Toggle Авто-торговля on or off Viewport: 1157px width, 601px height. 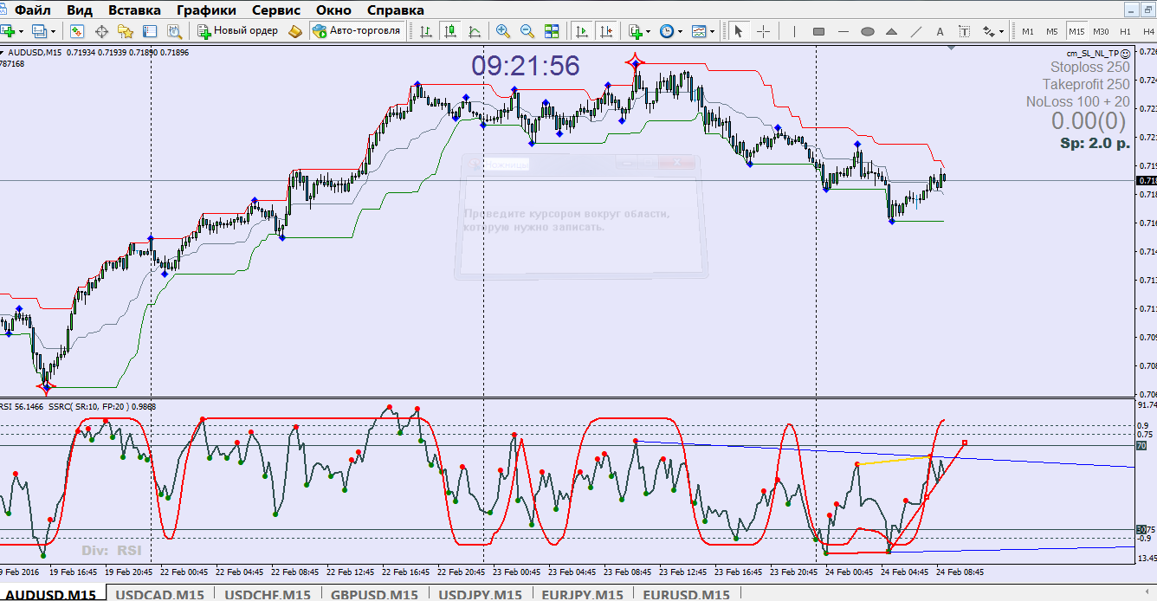[x=357, y=31]
